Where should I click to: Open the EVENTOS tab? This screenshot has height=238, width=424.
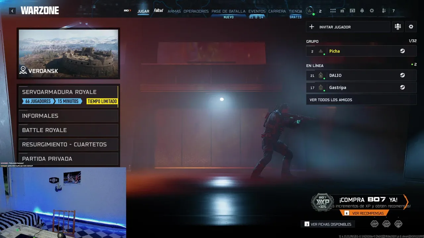(257, 11)
